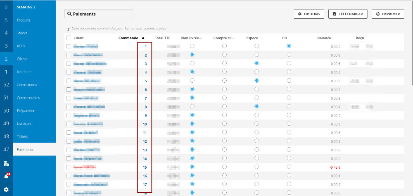Open the cash register icon in sidebar
413x196 pixels.
(x=6, y=164)
